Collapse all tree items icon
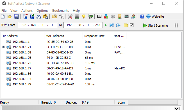This screenshot has height=110, width=184. click(x=25, y=17)
